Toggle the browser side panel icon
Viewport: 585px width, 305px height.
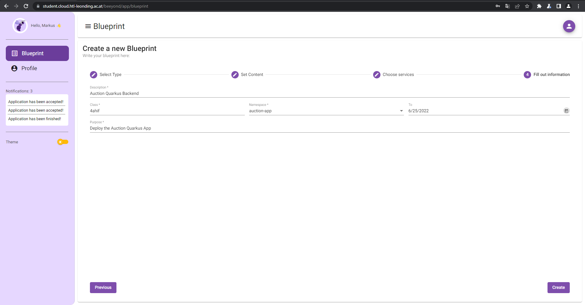click(559, 6)
